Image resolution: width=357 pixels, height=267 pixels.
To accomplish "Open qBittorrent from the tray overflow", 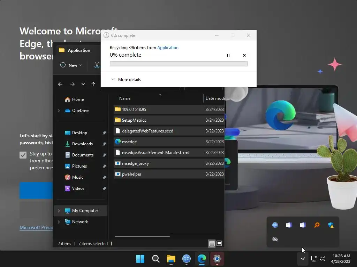I will (x=275, y=225).
